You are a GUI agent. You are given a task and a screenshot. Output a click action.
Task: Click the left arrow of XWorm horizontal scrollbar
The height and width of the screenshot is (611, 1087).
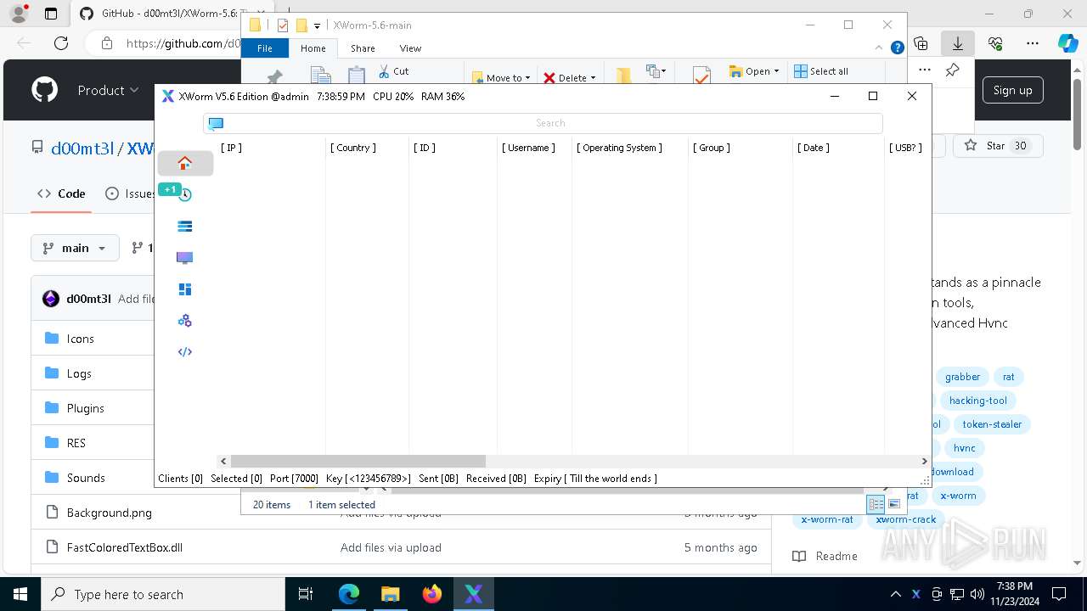pyautogui.click(x=223, y=461)
